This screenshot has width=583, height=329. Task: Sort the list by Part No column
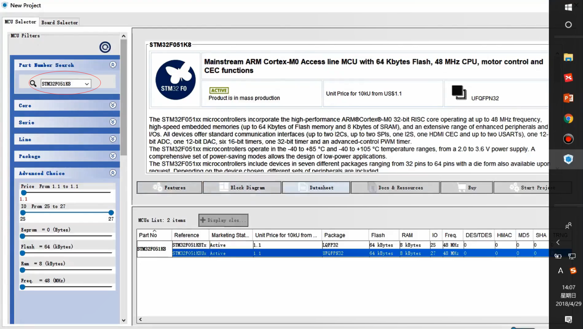pyautogui.click(x=154, y=235)
